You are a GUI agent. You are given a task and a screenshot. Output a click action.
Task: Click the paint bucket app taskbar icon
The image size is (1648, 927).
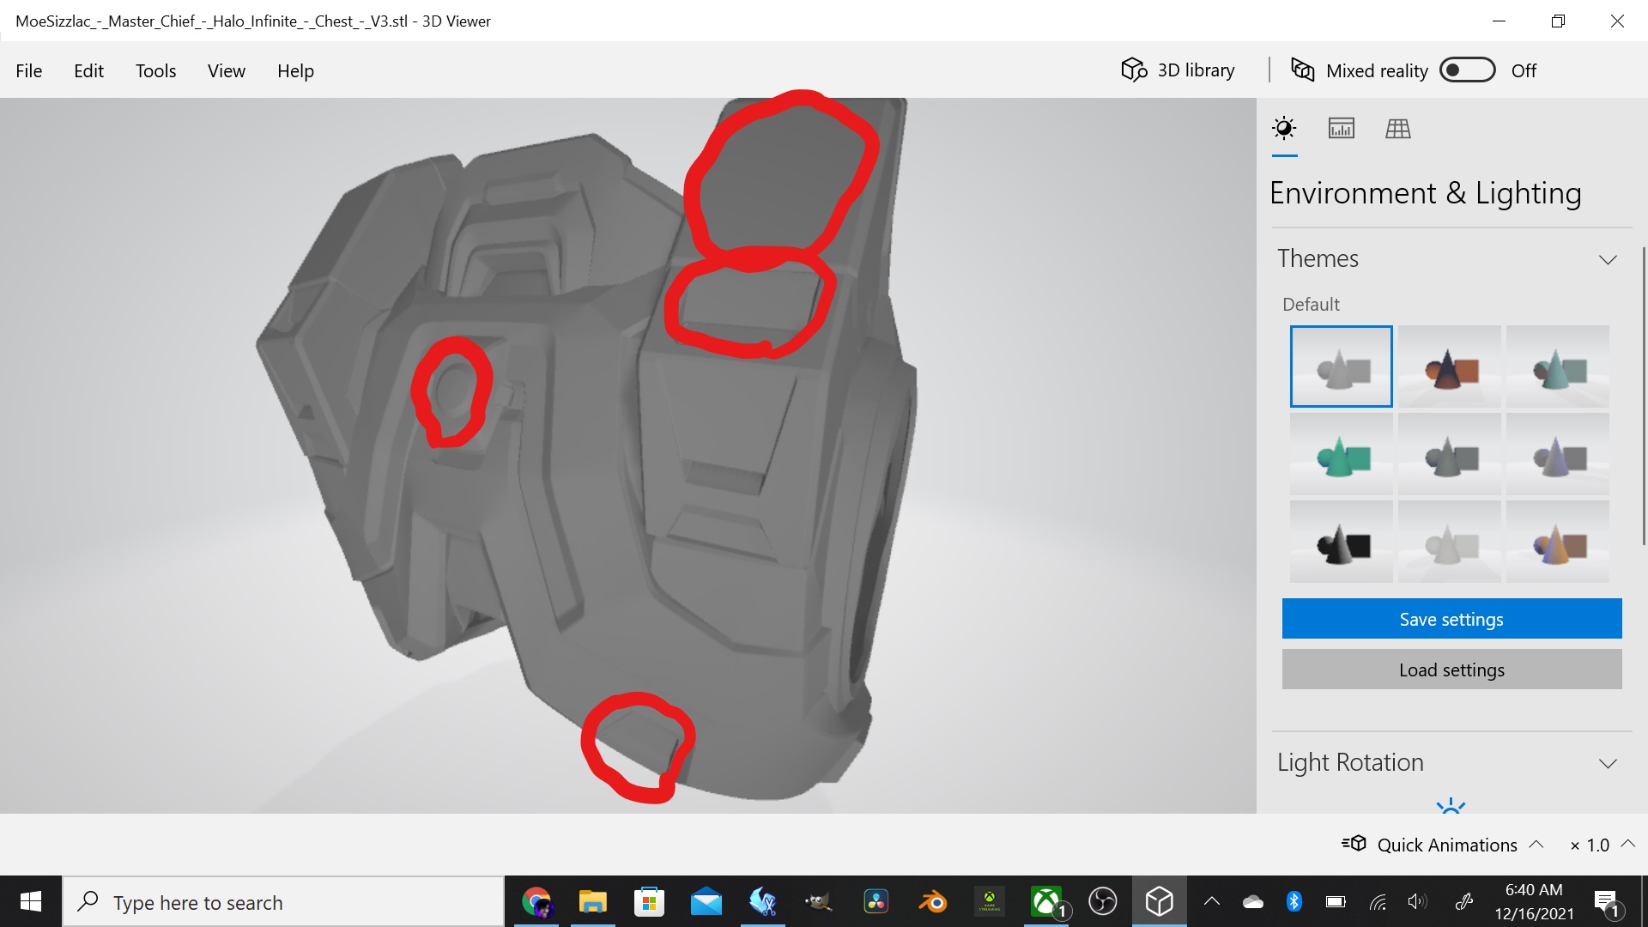coord(762,902)
